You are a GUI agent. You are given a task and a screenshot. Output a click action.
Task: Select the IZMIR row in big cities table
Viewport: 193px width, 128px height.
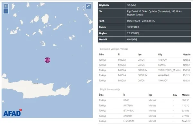pos(144,100)
